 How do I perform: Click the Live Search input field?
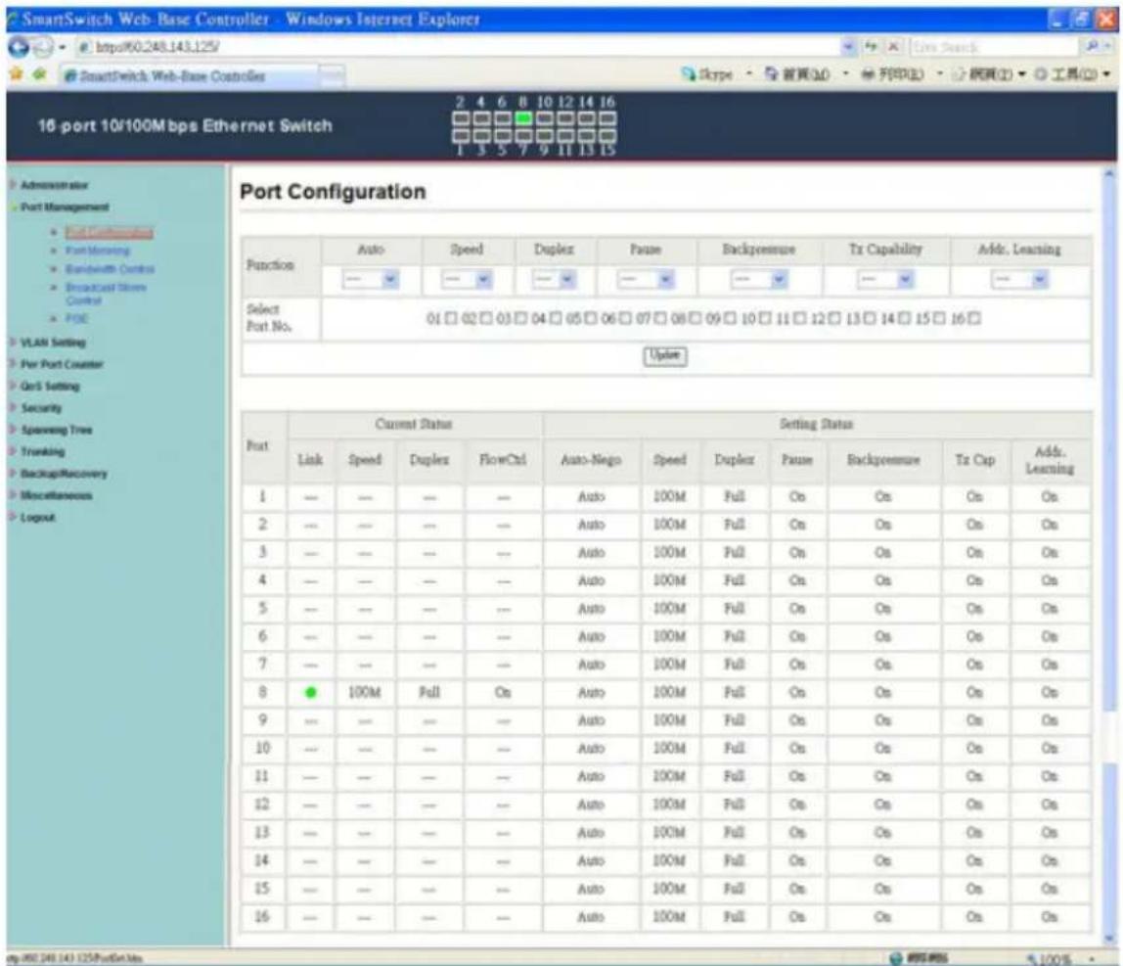(x=993, y=47)
